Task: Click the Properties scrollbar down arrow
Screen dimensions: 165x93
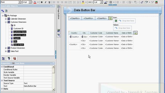Action: (x=53, y=90)
